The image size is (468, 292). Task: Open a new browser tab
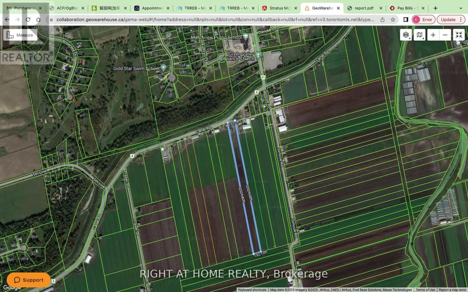436,8
